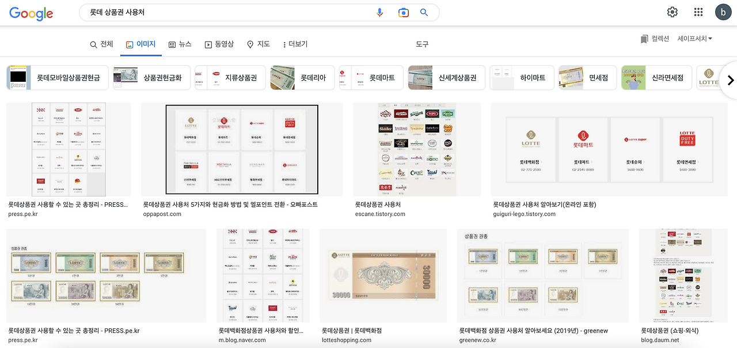Show more suggestion chips with right arrow
737x348 pixels.
tap(730, 80)
